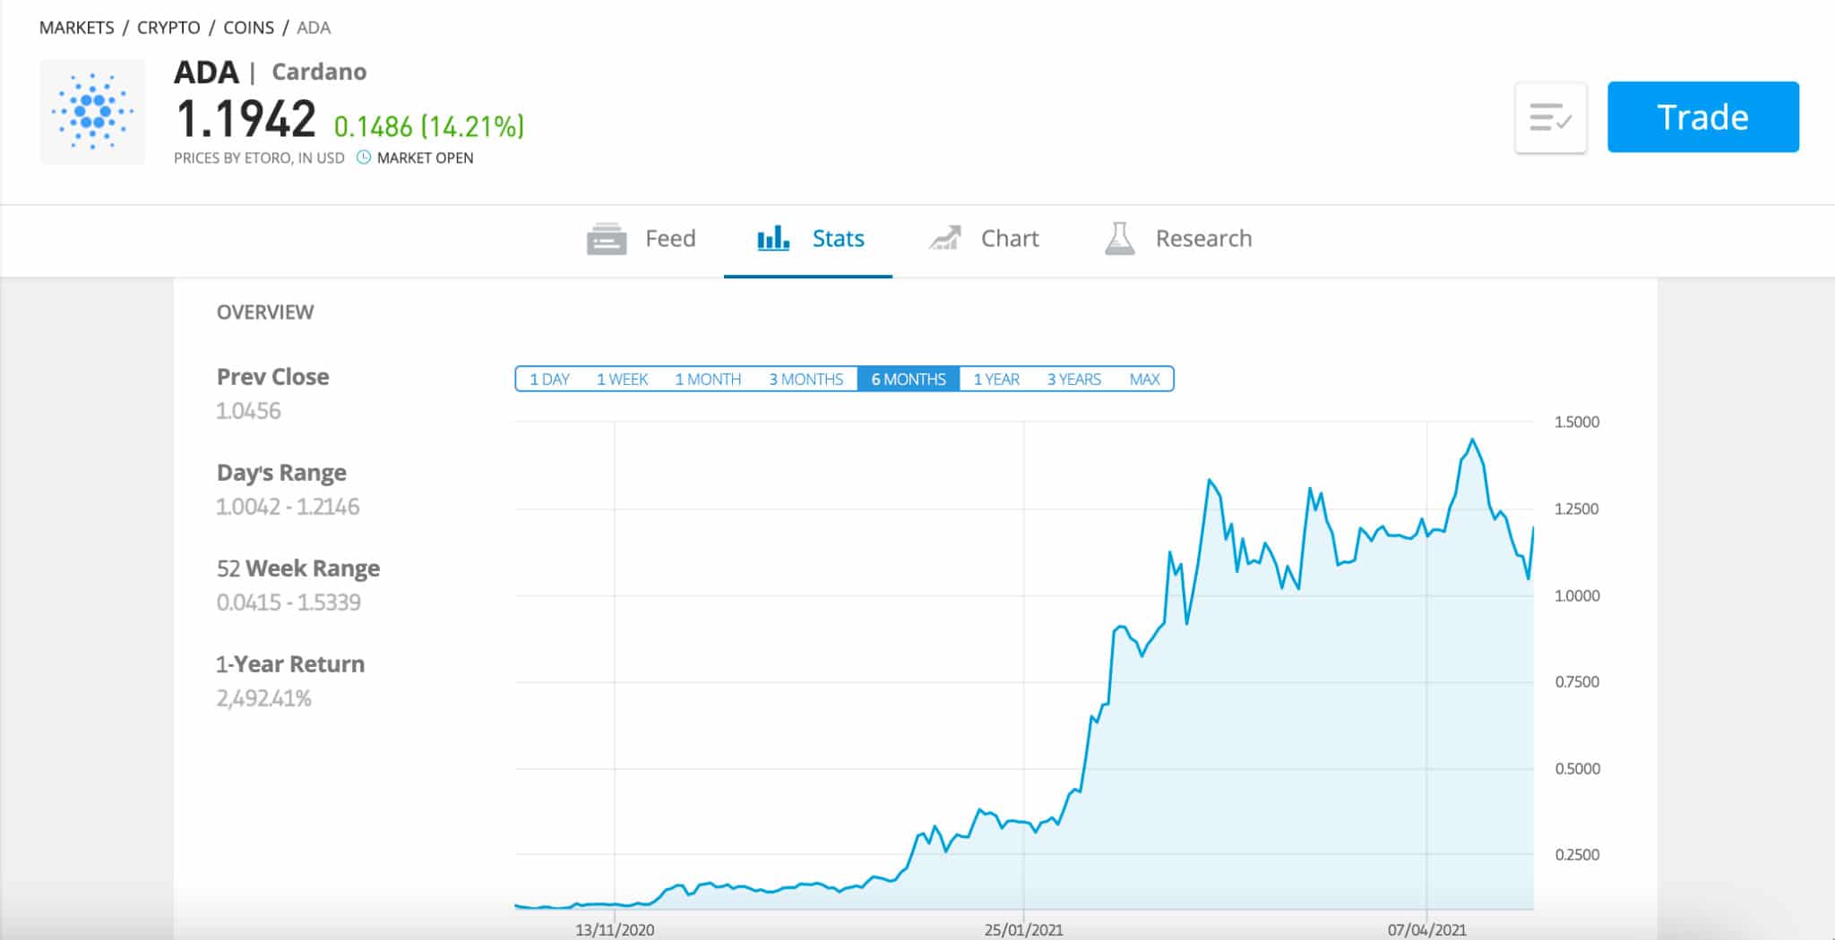Select the 1 DAY chart range

[549, 379]
